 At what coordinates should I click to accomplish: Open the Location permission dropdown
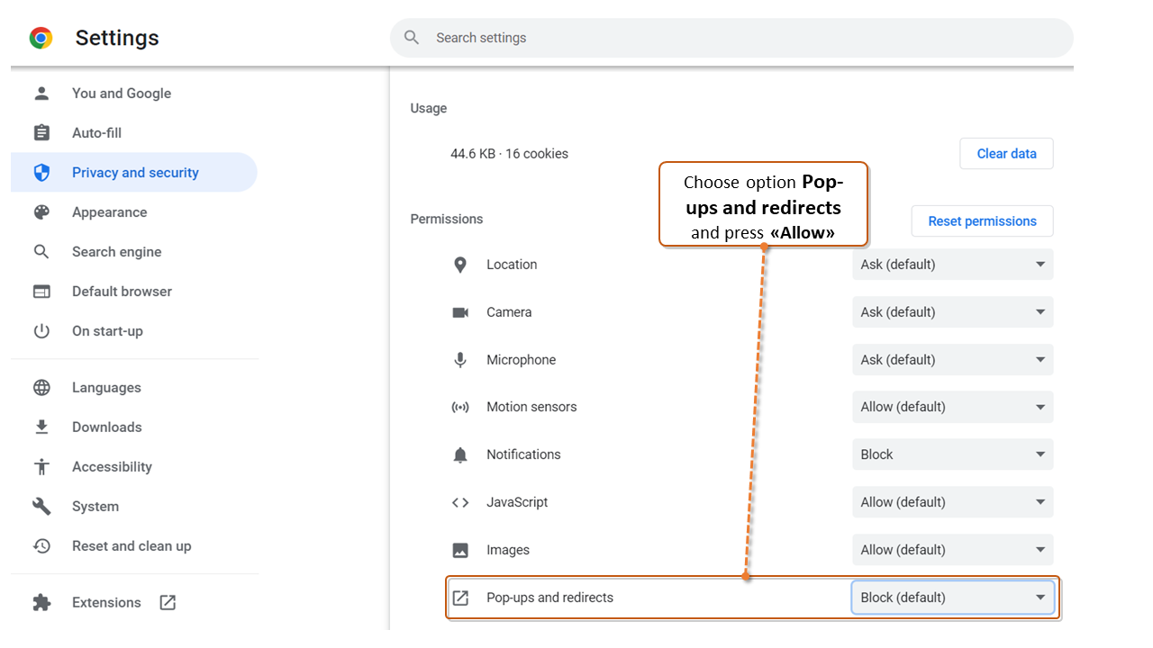(x=952, y=265)
